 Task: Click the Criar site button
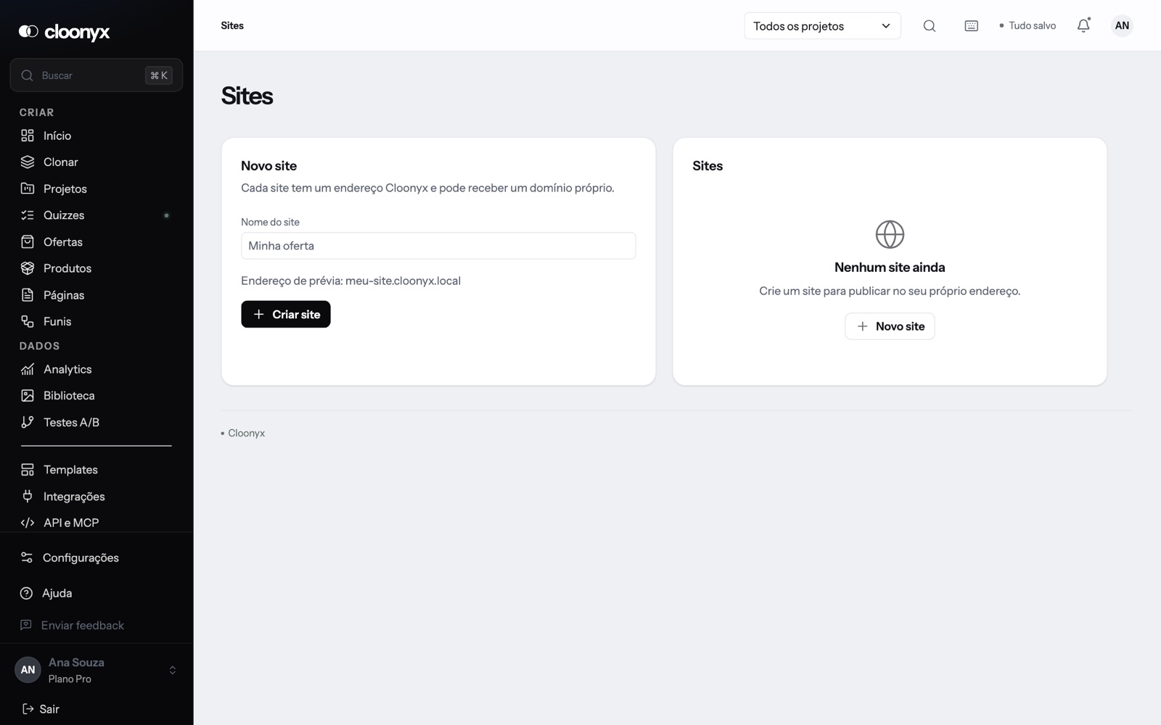286,314
